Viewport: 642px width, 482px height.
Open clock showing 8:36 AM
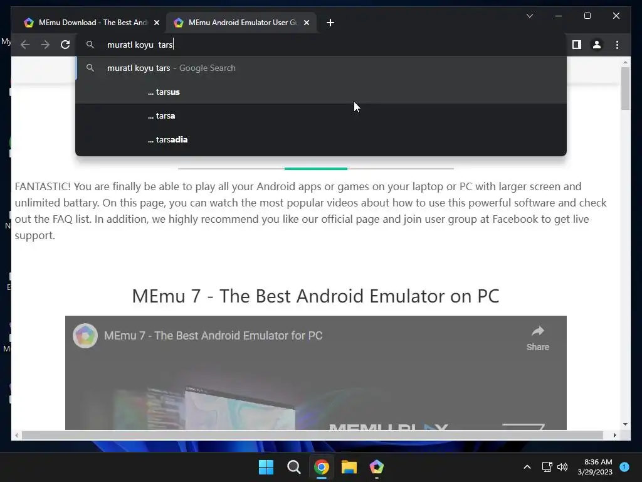pos(595,467)
